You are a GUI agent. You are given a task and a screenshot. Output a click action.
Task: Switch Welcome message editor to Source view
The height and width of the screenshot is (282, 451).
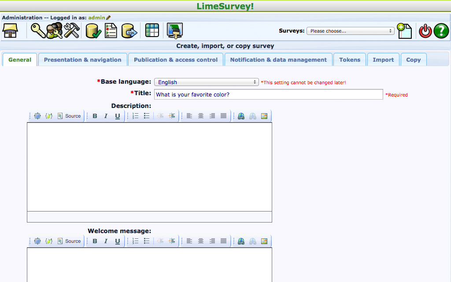69,241
